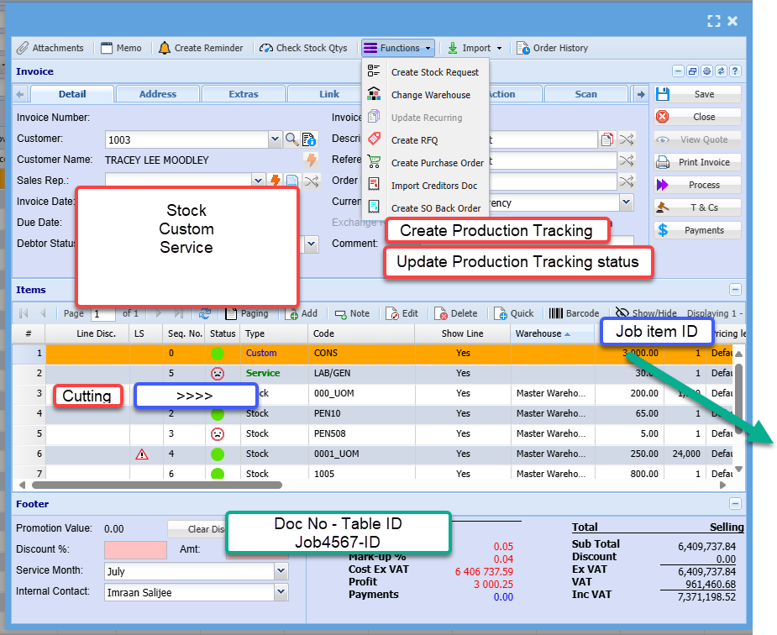Switch to the Address tab
Image resolution: width=777 pixels, height=635 pixels.
point(158,94)
